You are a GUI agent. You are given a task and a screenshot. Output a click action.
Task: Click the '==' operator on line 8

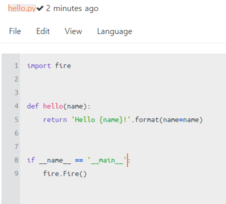[x=79, y=160]
